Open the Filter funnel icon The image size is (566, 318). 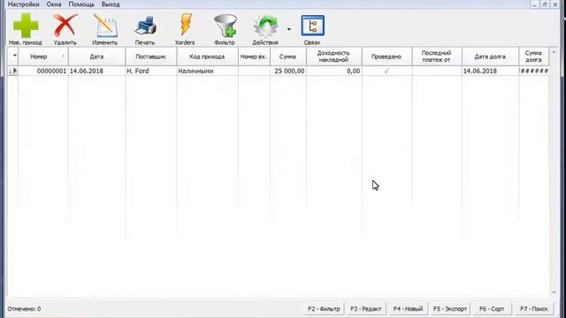pyautogui.click(x=225, y=26)
